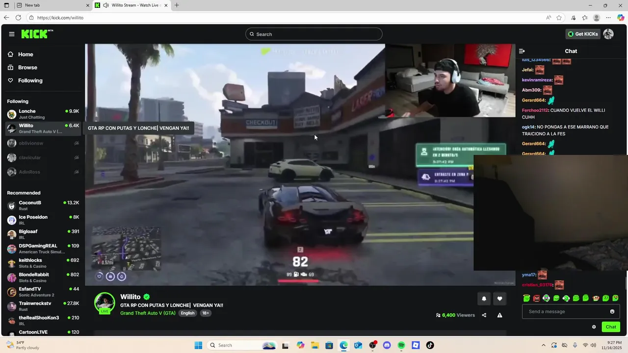Open Grand Theft Auto V category link
This screenshot has height=353, width=628.
point(148,313)
